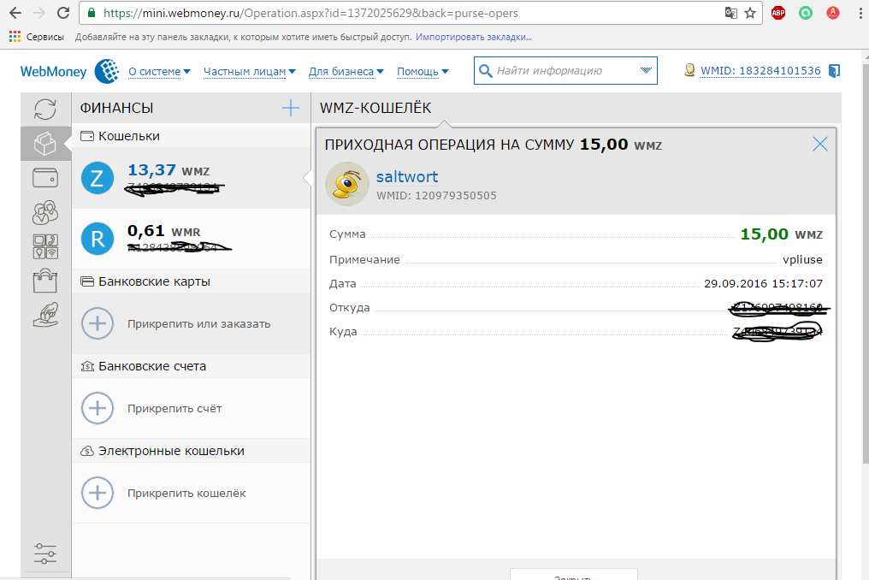Expand the О системе menu
869x580 pixels.
[160, 72]
